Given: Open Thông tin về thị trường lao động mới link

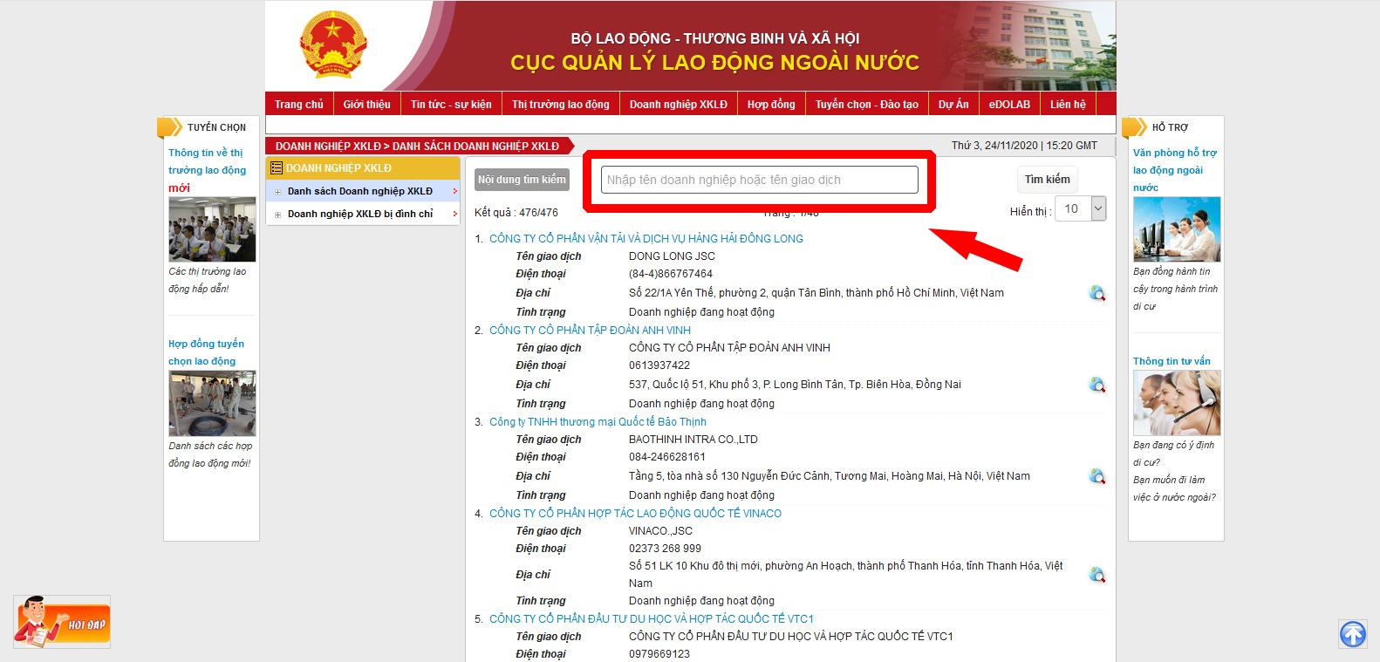Looking at the screenshot, I should [207, 170].
